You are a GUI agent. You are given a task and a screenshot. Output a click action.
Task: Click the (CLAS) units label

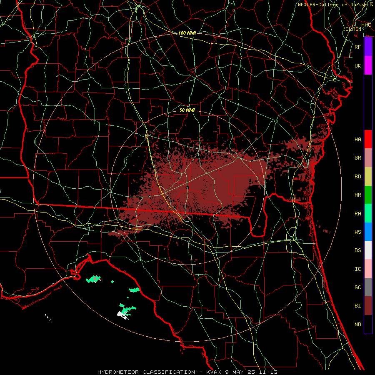pos(352,29)
